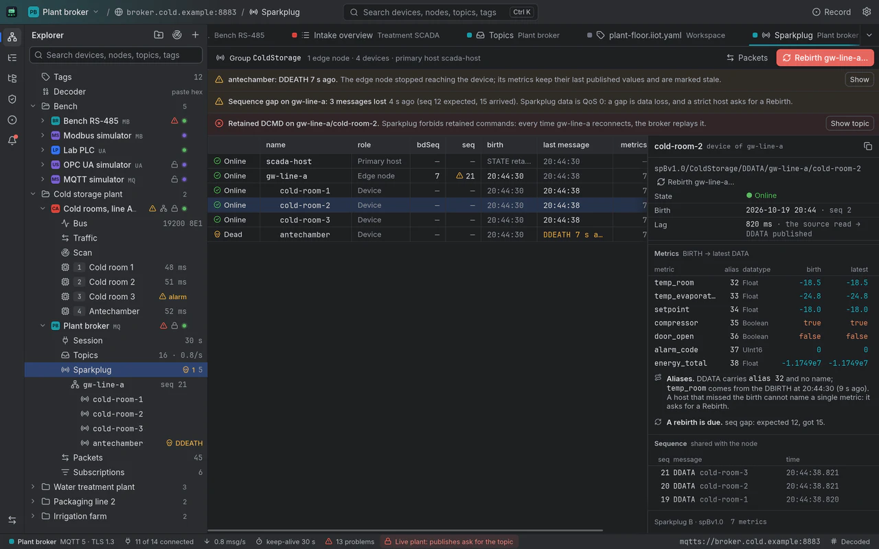The width and height of the screenshot is (879, 549).
Task: Expand the Lab PLC node
Action: tap(43, 150)
